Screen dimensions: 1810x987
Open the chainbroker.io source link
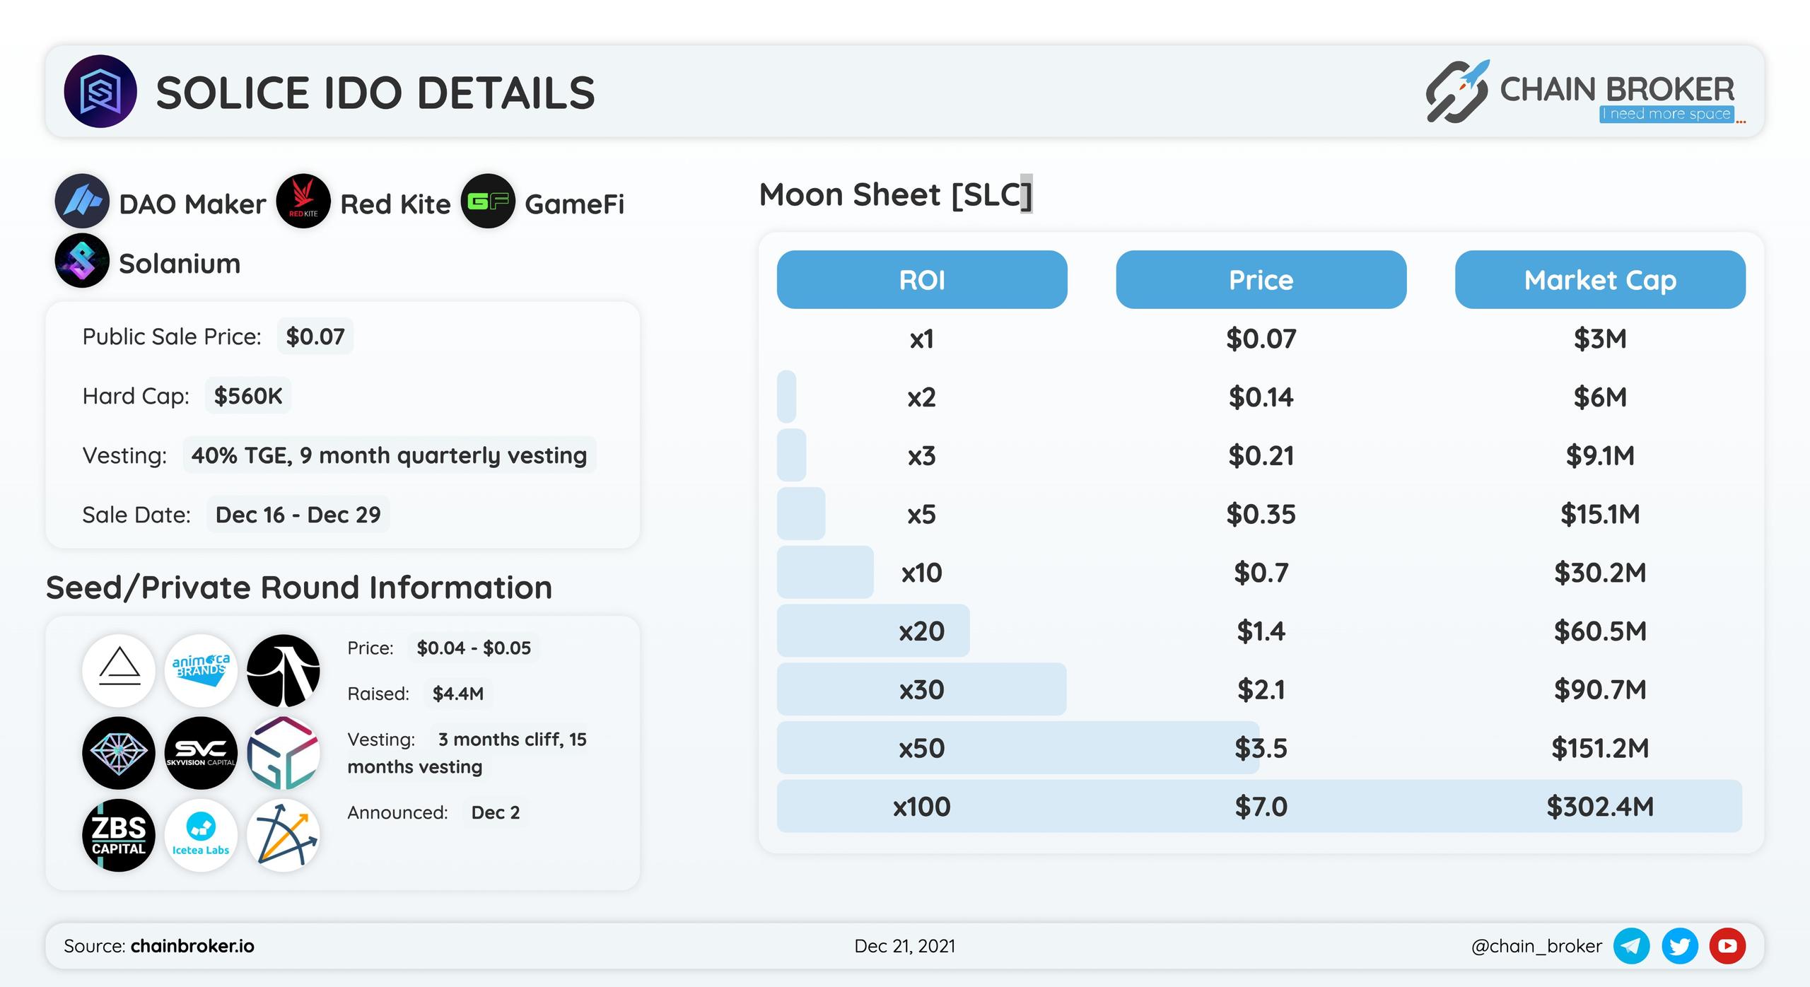tap(192, 946)
